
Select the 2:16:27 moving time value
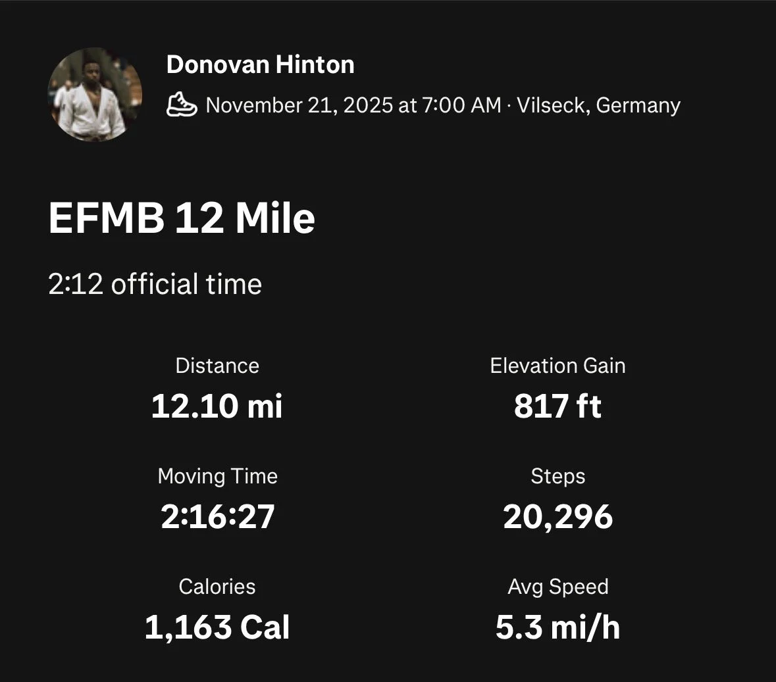point(218,516)
